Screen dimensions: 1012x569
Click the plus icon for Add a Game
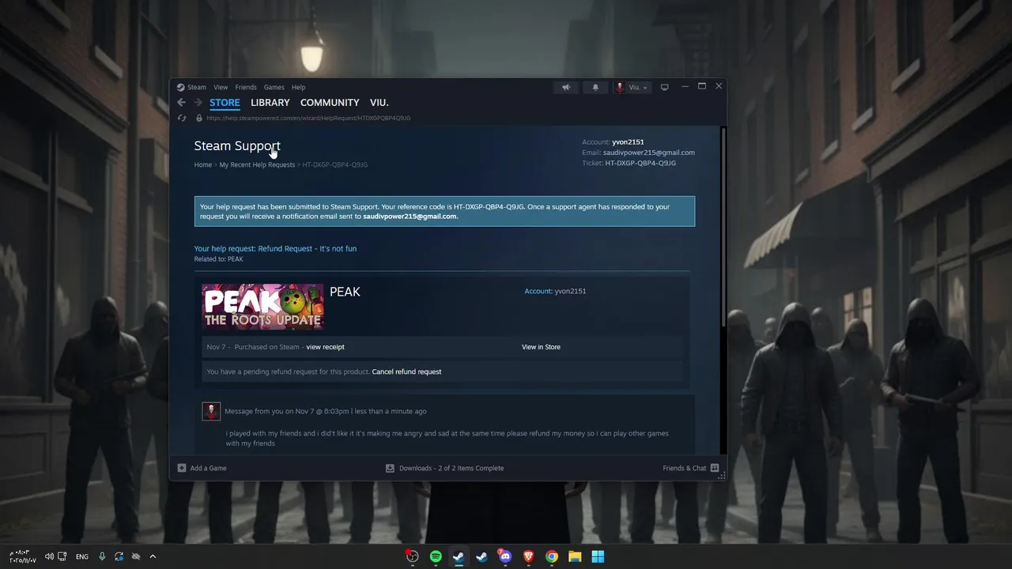(182, 468)
